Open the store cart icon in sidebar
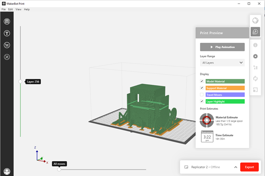 7,45
